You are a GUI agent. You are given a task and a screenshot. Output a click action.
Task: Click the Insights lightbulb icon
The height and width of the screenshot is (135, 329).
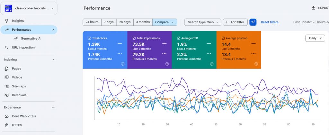tap(7, 21)
